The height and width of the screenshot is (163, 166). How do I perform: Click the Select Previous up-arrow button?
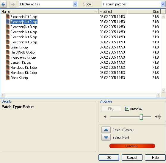[x=106, y=130]
